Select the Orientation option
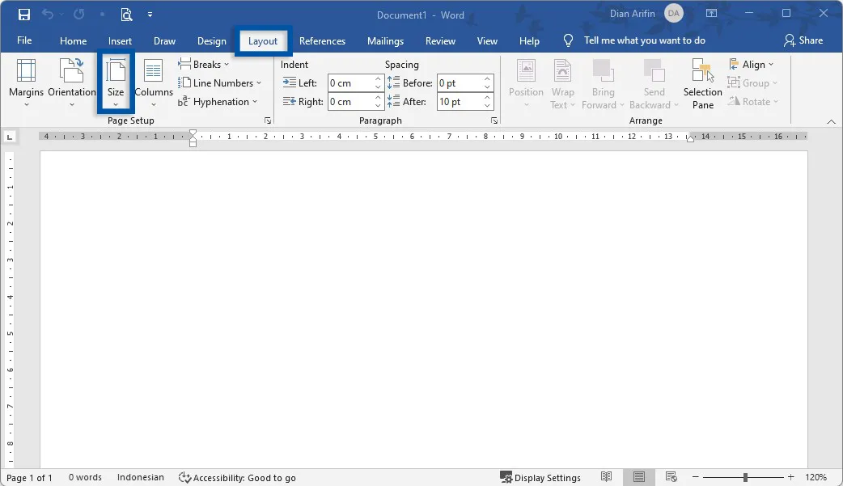Image resolution: width=843 pixels, height=486 pixels. click(72, 82)
